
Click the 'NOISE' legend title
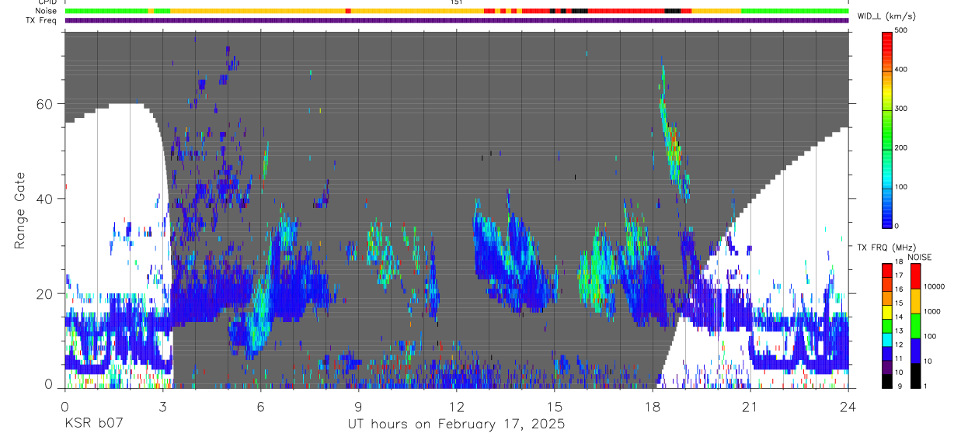click(918, 257)
